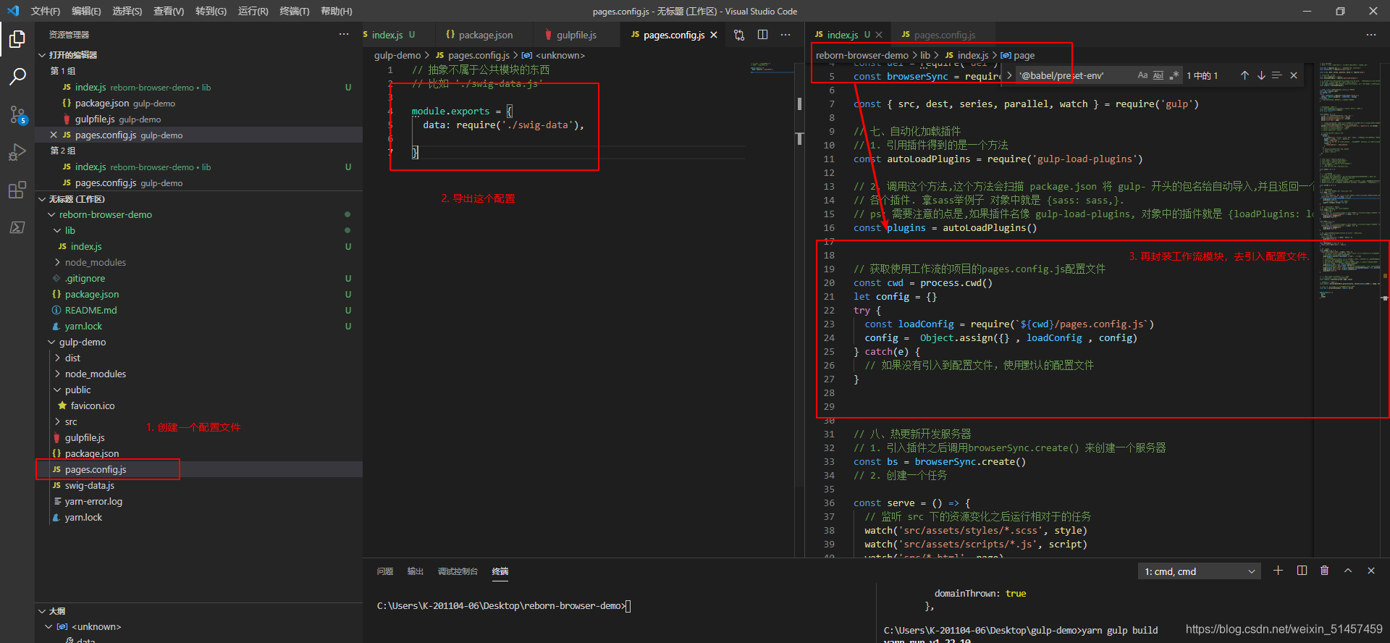Open the 帮助(H) menu
1390x643 pixels.
tap(337, 11)
